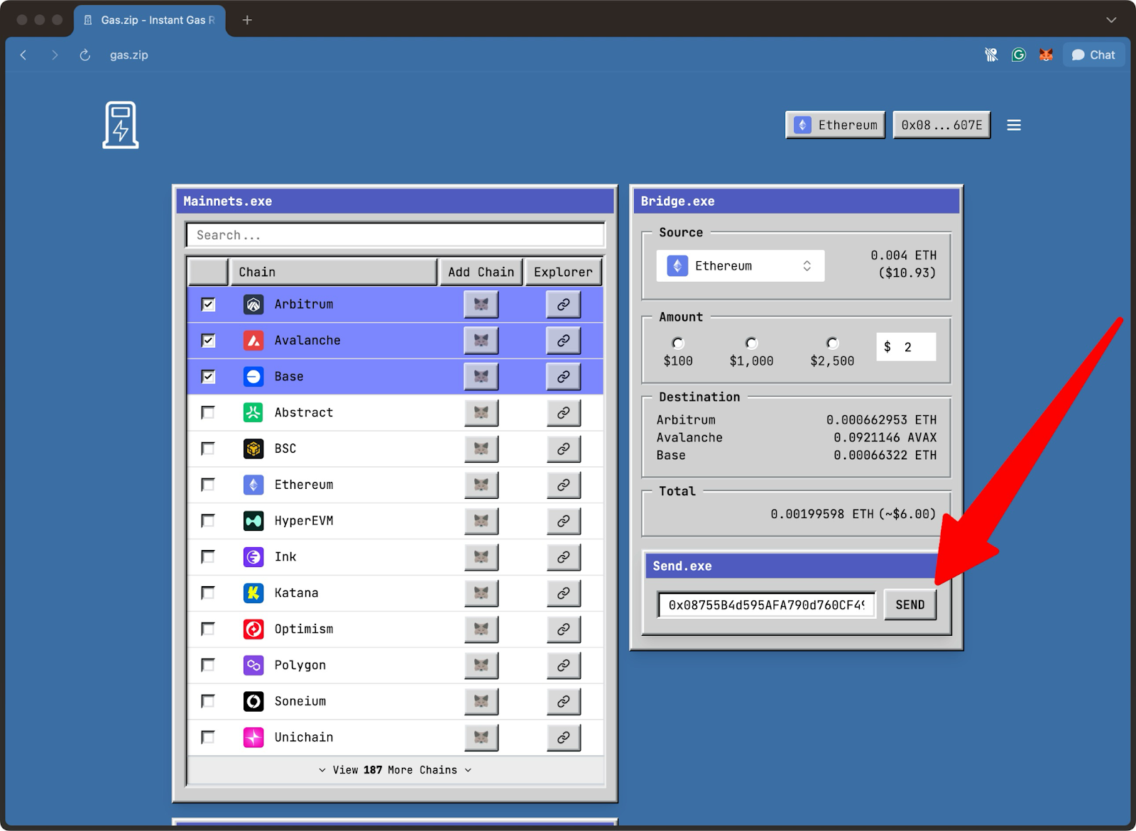Open MetaMask fox browser extension
The image size is (1136, 831).
[1046, 55]
